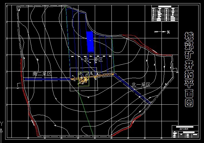204x143 pixels.
Task: Select the horizontal blue roadway under 南二采区
Action: pyautogui.click(x=48, y=79)
